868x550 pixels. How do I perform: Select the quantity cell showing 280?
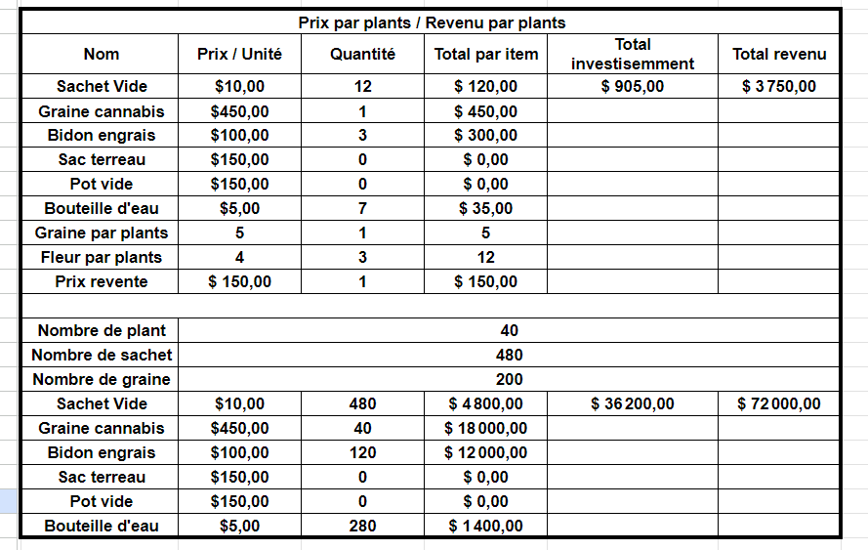pyautogui.click(x=362, y=527)
